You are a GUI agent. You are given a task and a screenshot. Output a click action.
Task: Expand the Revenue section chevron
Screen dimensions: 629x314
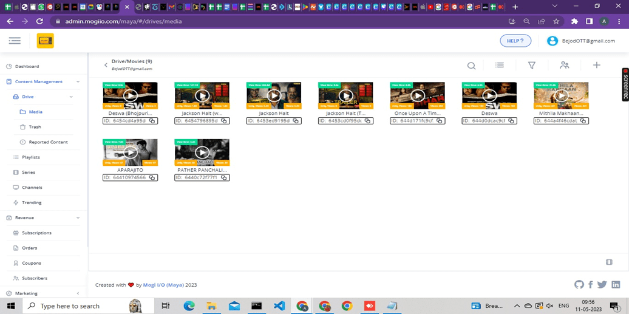point(78,217)
